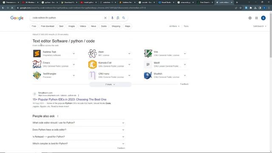Click the Feedback link under People also ask
This screenshot has height=153, width=272.
coord(121,148)
